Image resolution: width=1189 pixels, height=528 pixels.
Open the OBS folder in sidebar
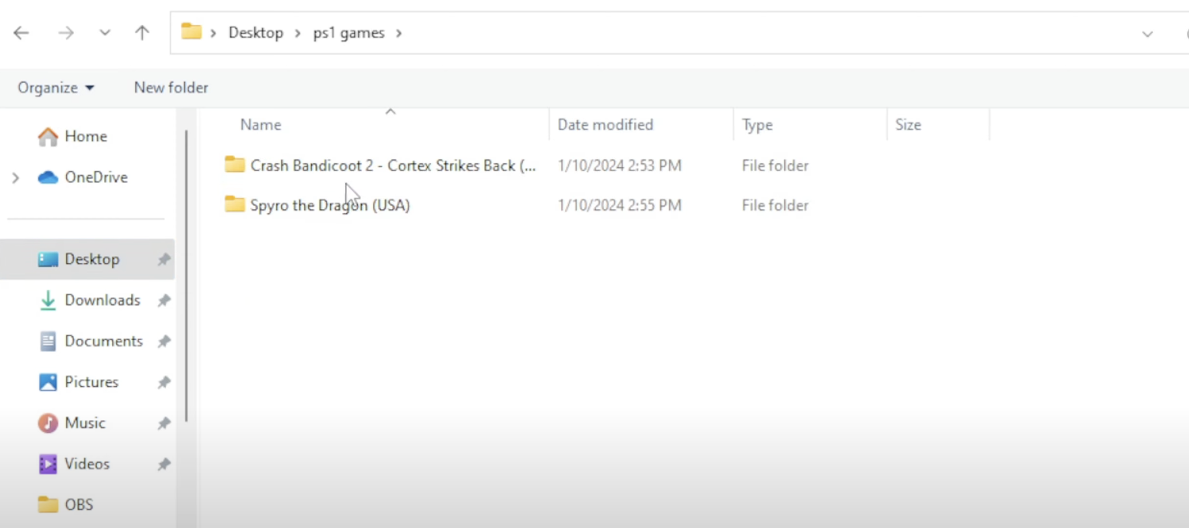79,505
